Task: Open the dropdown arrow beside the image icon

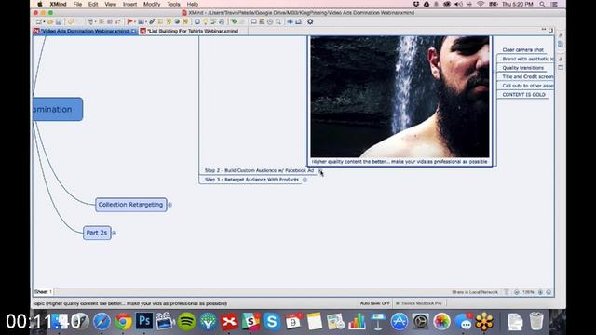Action: pos(146,22)
